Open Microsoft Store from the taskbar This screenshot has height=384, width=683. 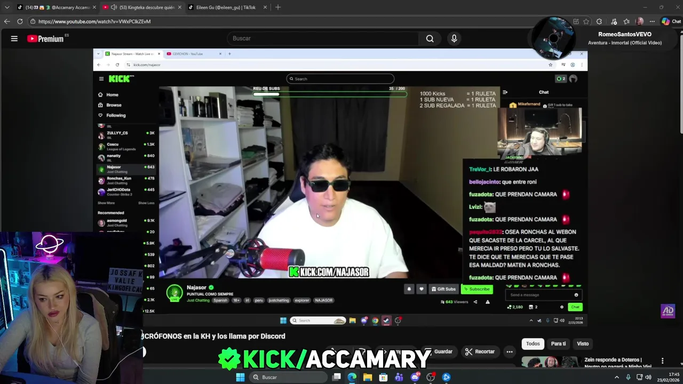(x=383, y=377)
